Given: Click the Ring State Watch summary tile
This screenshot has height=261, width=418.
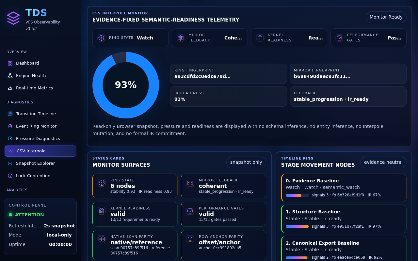Looking at the screenshot, I should click(130, 38).
